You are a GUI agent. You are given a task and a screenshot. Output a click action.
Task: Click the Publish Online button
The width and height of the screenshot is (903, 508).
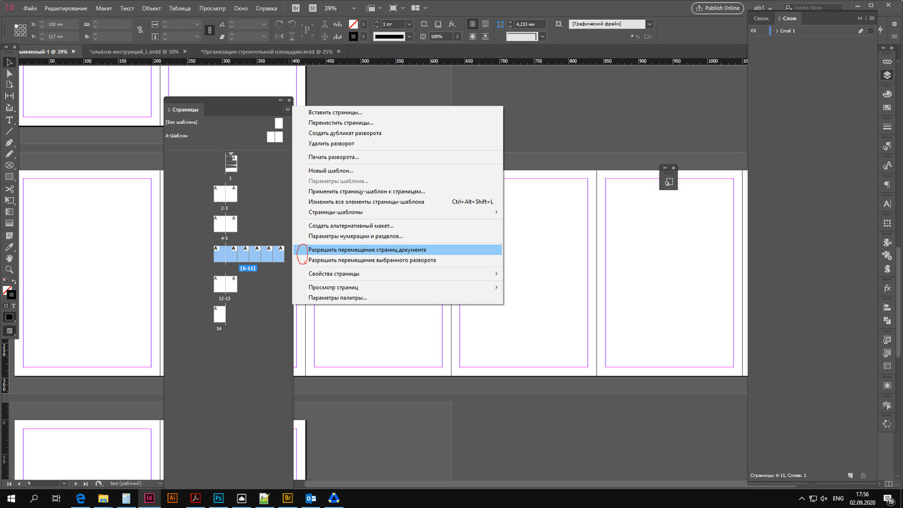[x=718, y=8]
